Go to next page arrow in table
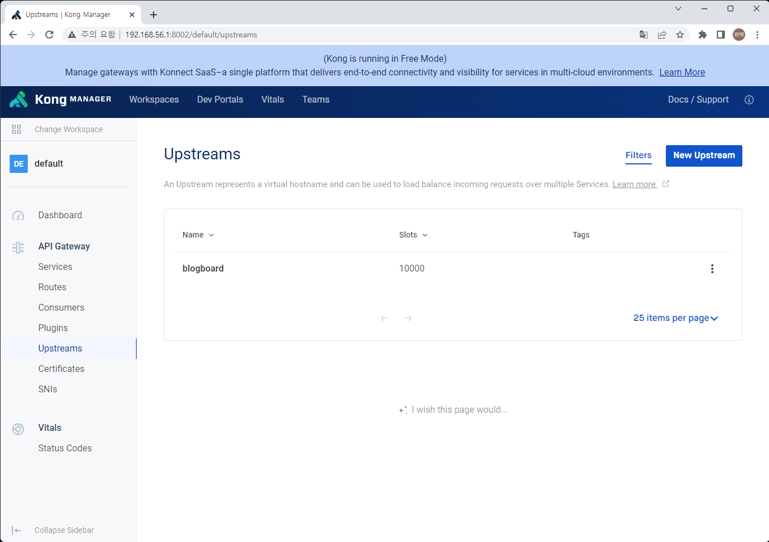Viewport: 769px width, 542px height. pyautogui.click(x=408, y=318)
